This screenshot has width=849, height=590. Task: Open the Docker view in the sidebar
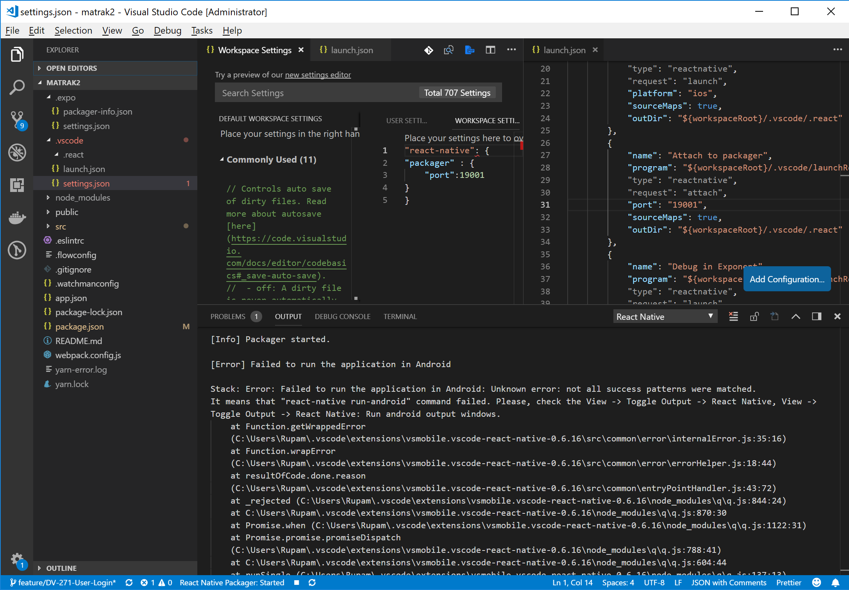pyautogui.click(x=17, y=218)
